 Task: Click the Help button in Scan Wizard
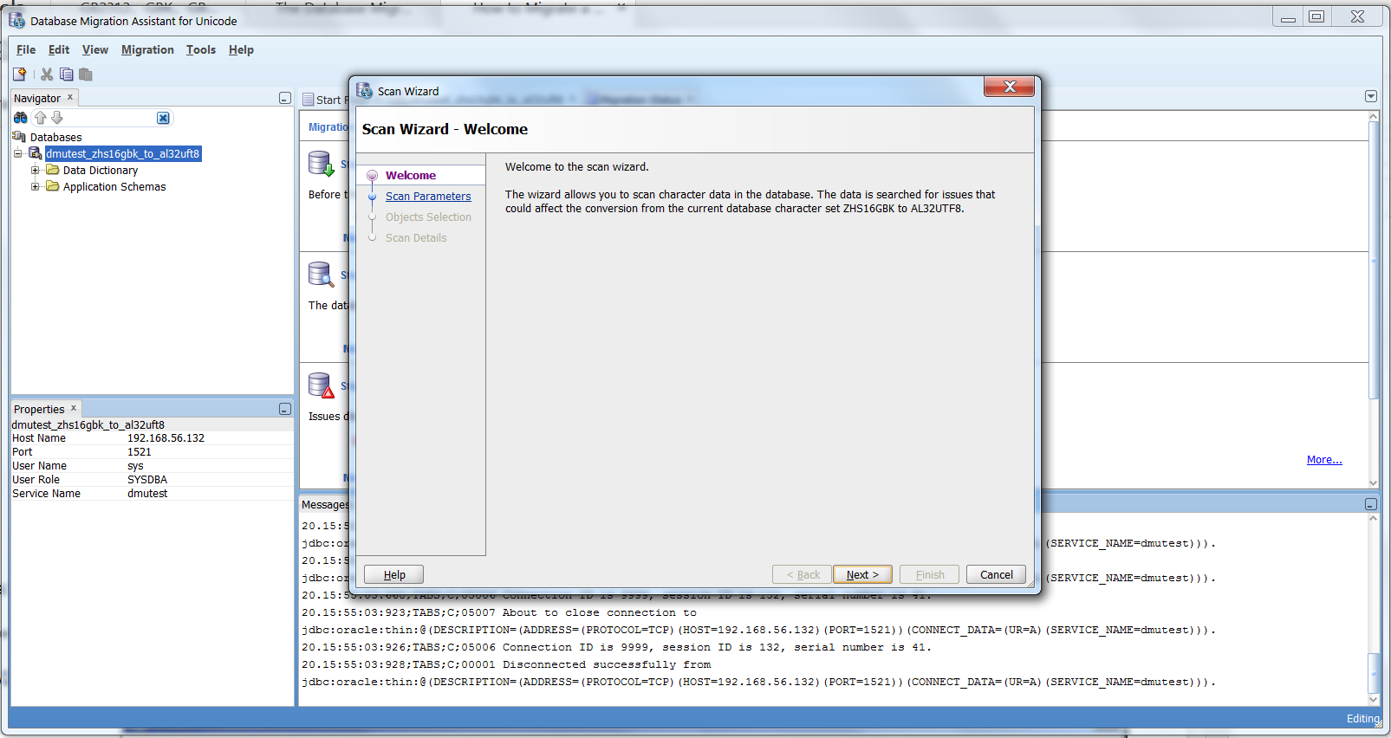[394, 574]
